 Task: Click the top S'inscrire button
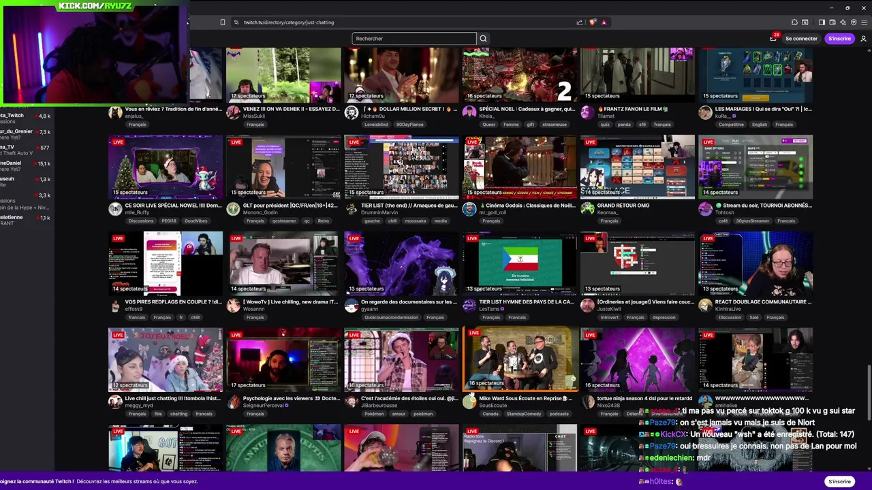pyautogui.click(x=839, y=39)
